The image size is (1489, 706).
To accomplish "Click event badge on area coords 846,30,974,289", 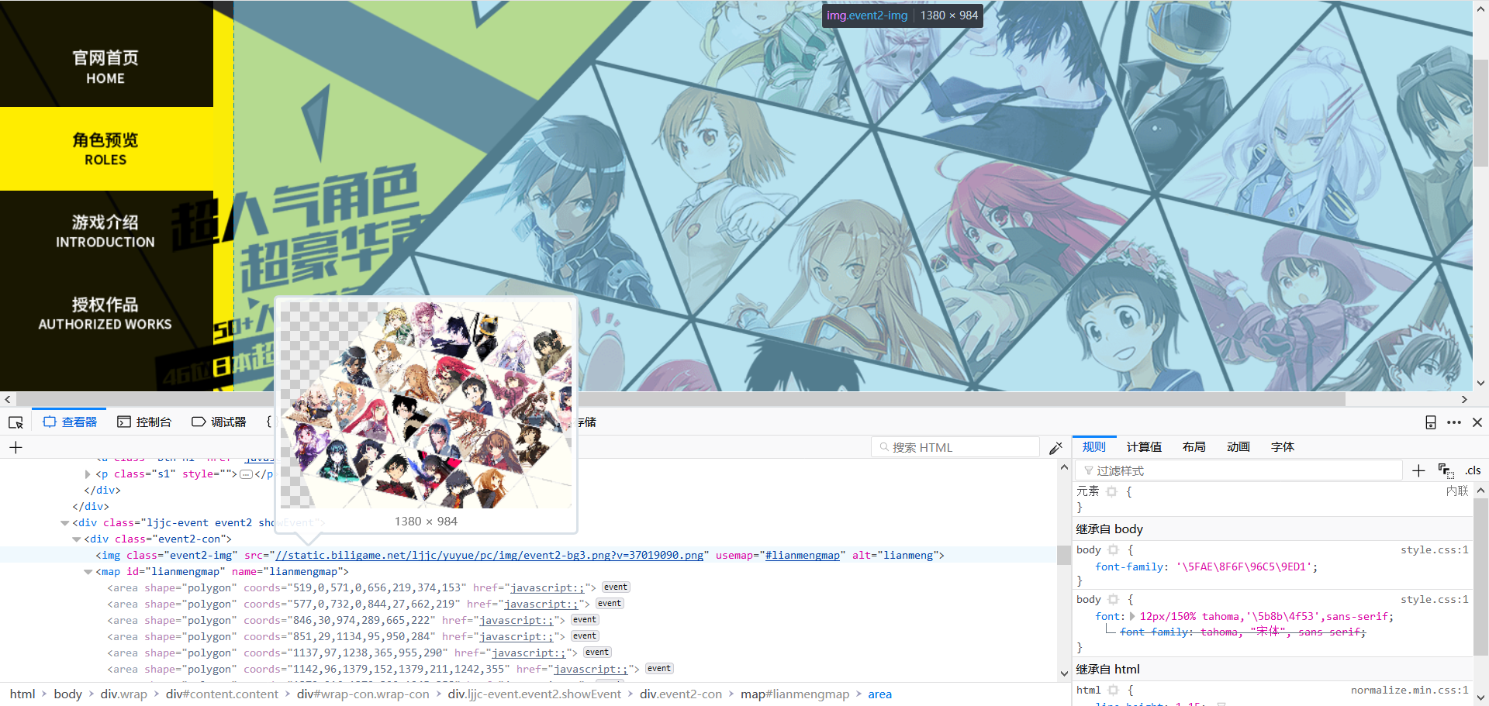I will [585, 620].
